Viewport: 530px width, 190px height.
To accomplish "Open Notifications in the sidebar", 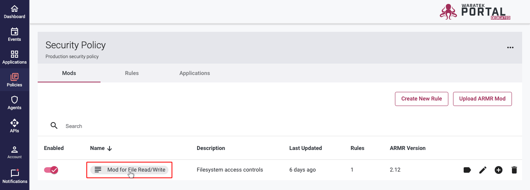I will [x=15, y=176].
